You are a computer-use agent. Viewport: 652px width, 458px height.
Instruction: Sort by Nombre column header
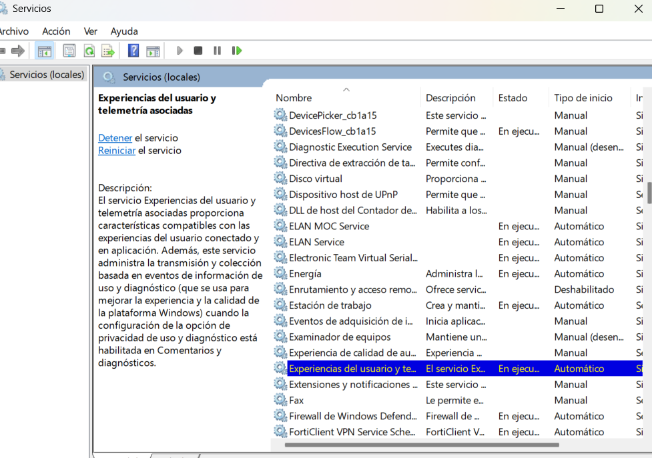click(x=346, y=97)
